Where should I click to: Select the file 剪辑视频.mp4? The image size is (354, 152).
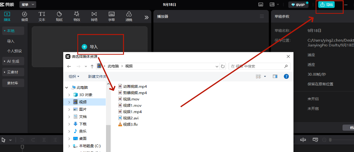tap(135, 93)
